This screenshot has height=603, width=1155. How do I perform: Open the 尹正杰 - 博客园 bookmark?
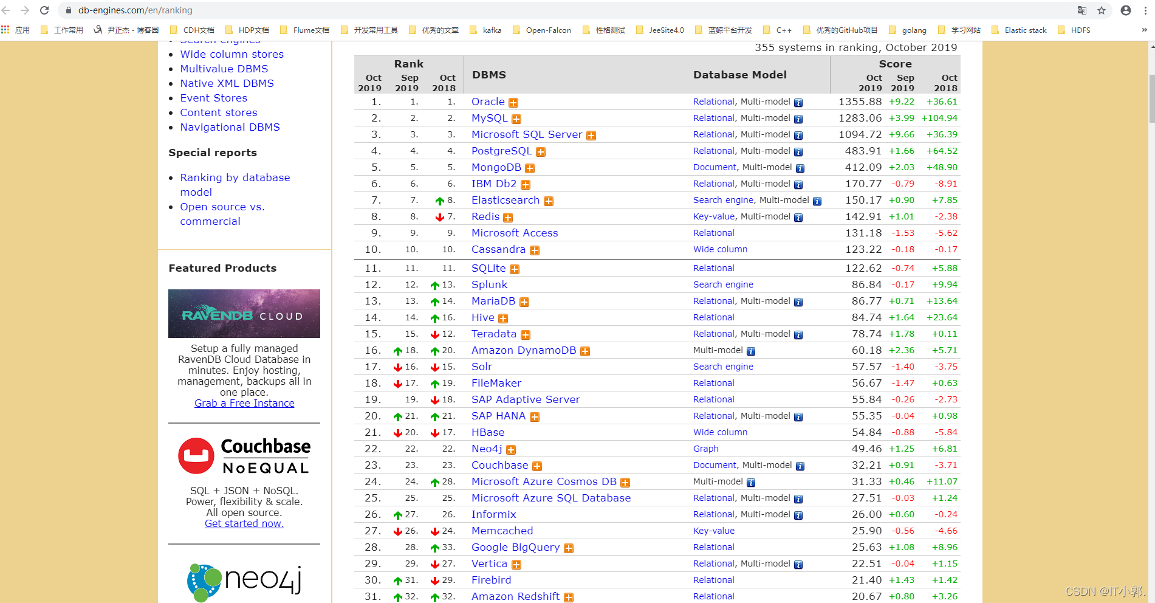click(x=126, y=30)
